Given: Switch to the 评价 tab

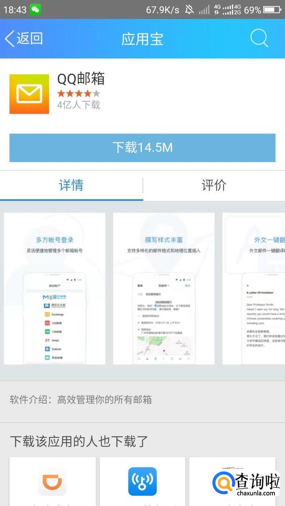Looking at the screenshot, I should tap(214, 185).
